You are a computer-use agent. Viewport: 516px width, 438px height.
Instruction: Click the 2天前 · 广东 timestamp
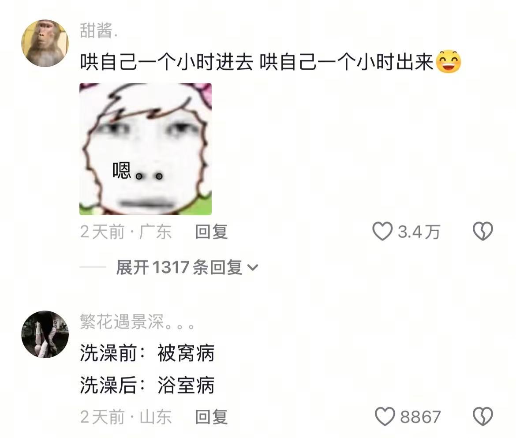pyautogui.click(x=126, y=232)
